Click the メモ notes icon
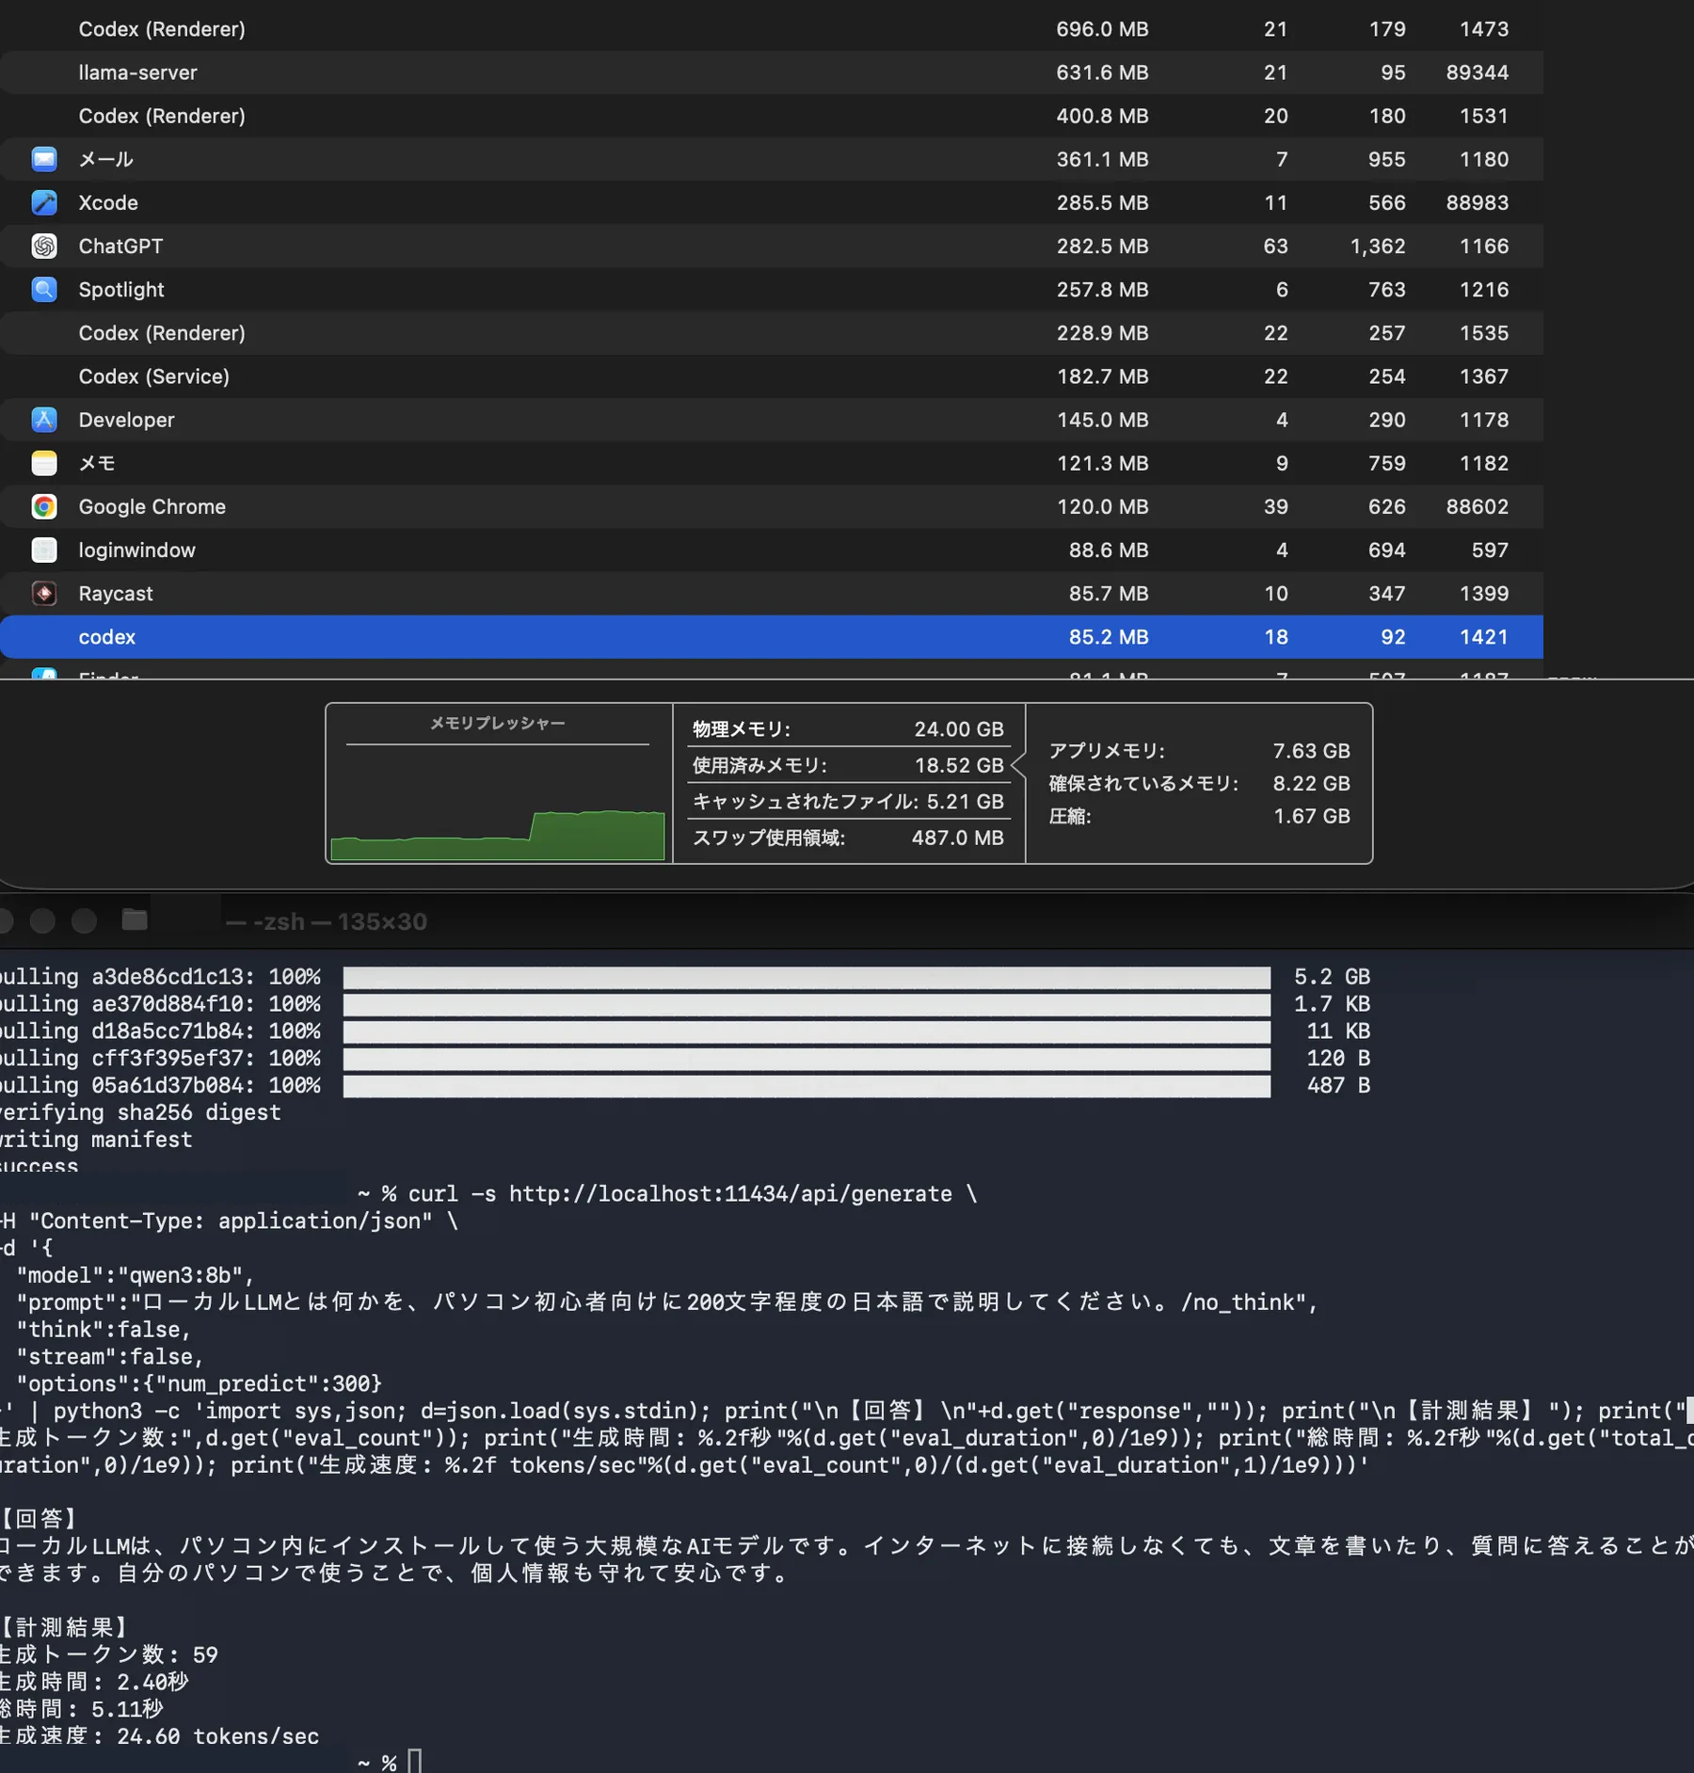Viewport: 1694px width, 1773px height. pos(44,463)
